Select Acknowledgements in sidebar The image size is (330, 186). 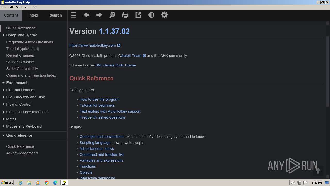[22, 153]
